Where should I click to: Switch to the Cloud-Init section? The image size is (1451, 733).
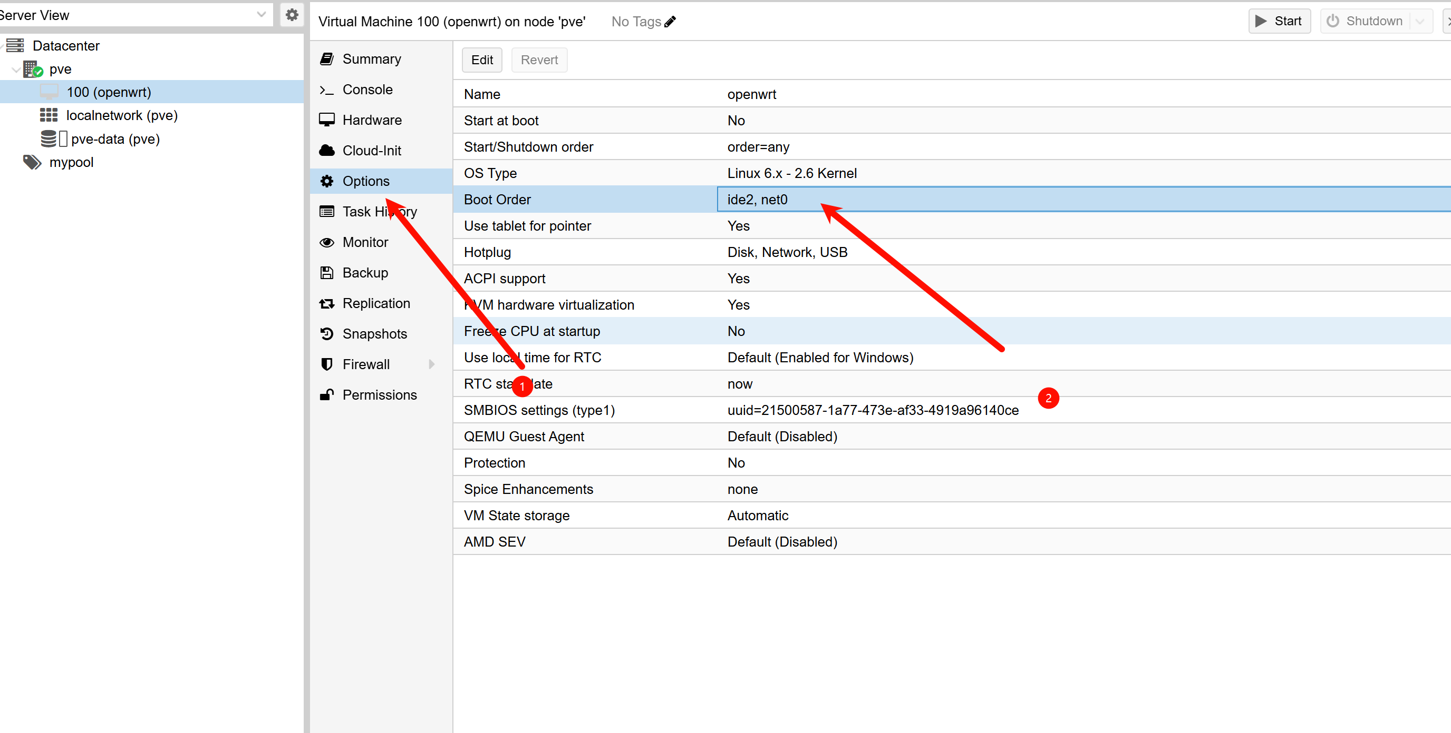[x=371, y=151]
